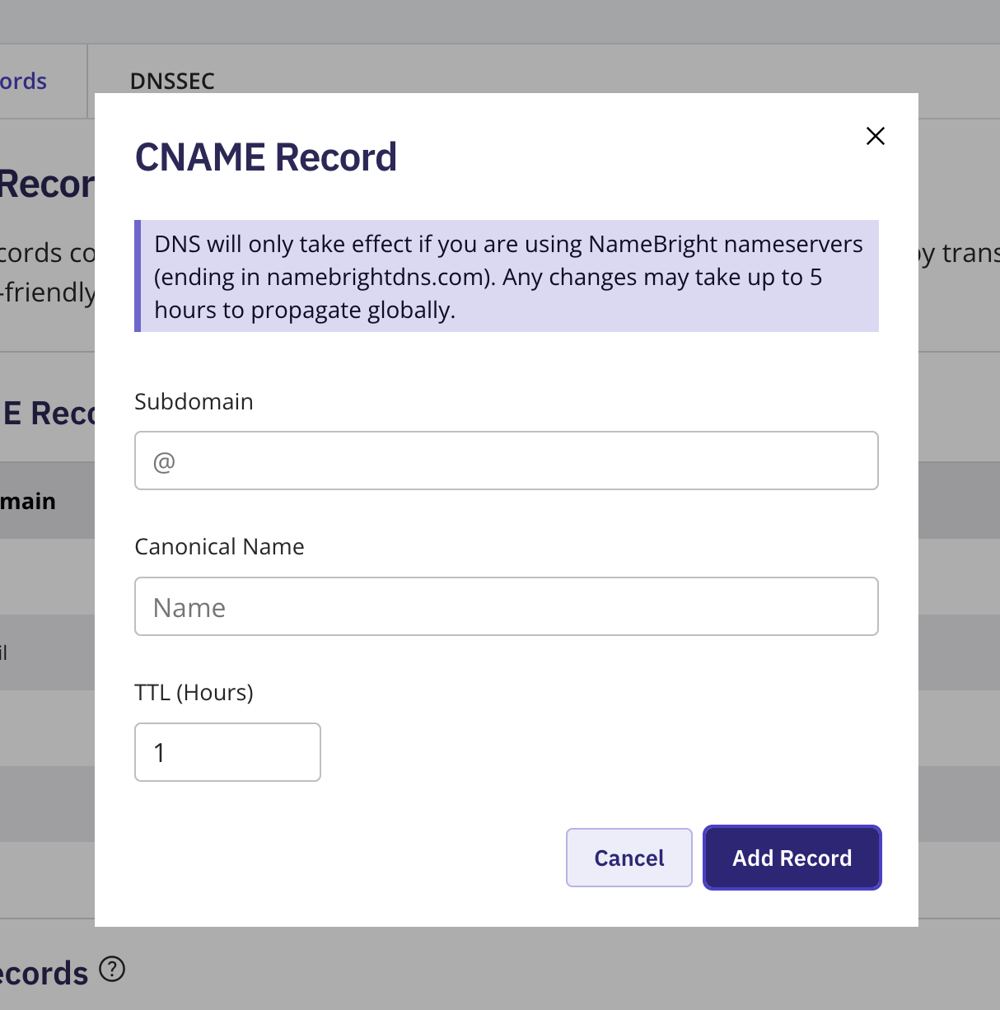The image size is (1000, 1010).
Task: Click the DNS nameservers notice text
Action: tap(508, 277)
